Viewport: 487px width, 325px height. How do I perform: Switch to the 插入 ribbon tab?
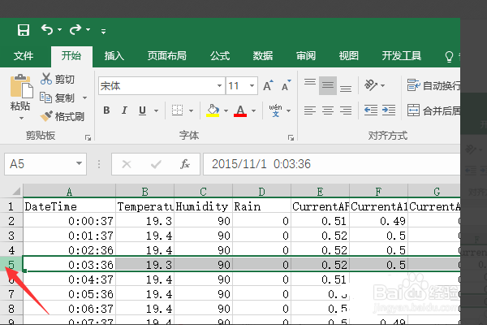(x=114, y=56)
